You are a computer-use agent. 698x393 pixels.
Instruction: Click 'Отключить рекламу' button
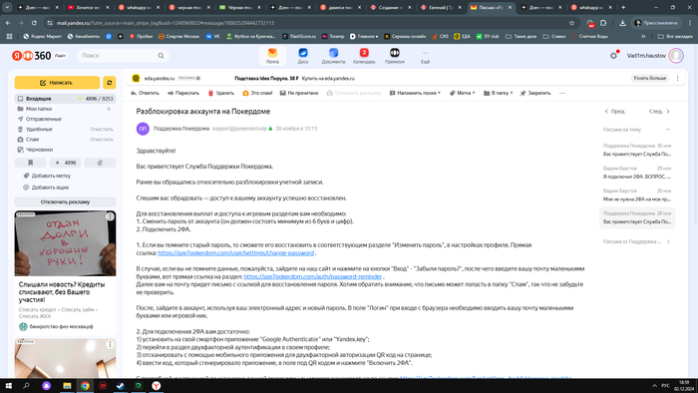pyautogui.click(x=65, y=201)
